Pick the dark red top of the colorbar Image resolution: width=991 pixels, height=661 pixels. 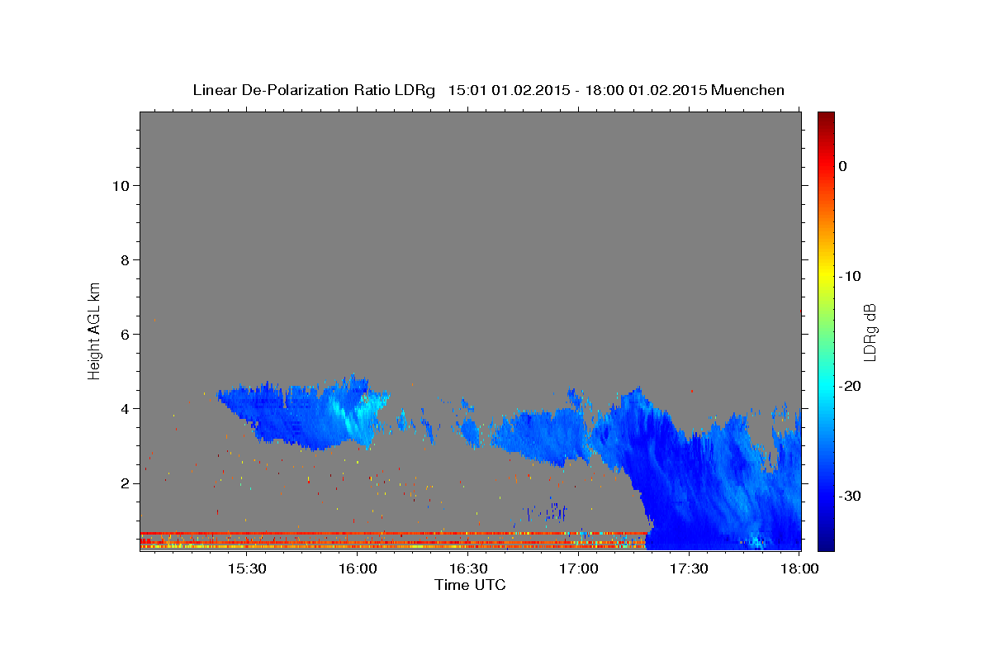click(826, 118)
